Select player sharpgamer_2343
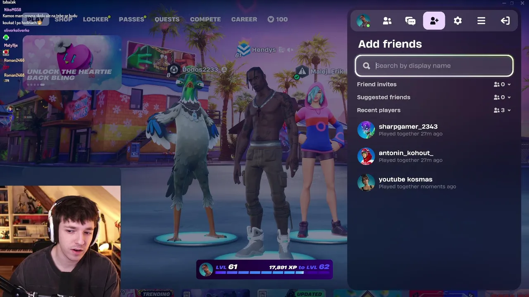The height and width of the screenshot is (297, 529). 434,130
